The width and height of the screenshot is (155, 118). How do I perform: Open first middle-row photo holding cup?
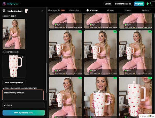point(66,53)
